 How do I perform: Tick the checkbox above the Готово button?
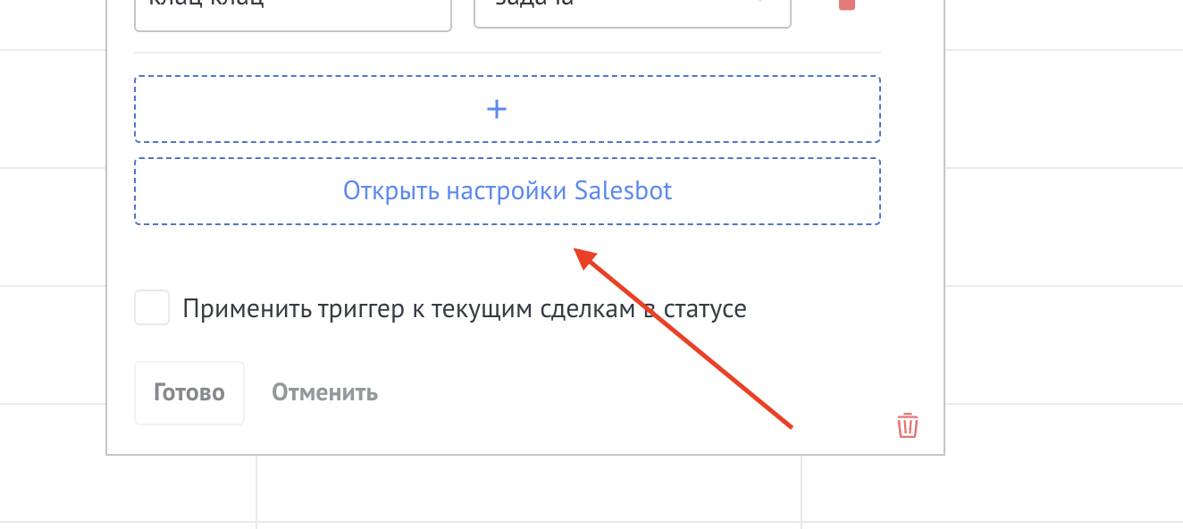tap(152, 308)
